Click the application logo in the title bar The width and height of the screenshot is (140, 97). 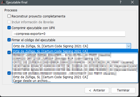click(3, 2)
